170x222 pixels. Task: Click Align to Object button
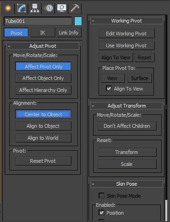(x=43, y=126)
